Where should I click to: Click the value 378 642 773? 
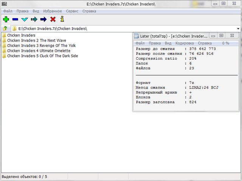(203, 49)
